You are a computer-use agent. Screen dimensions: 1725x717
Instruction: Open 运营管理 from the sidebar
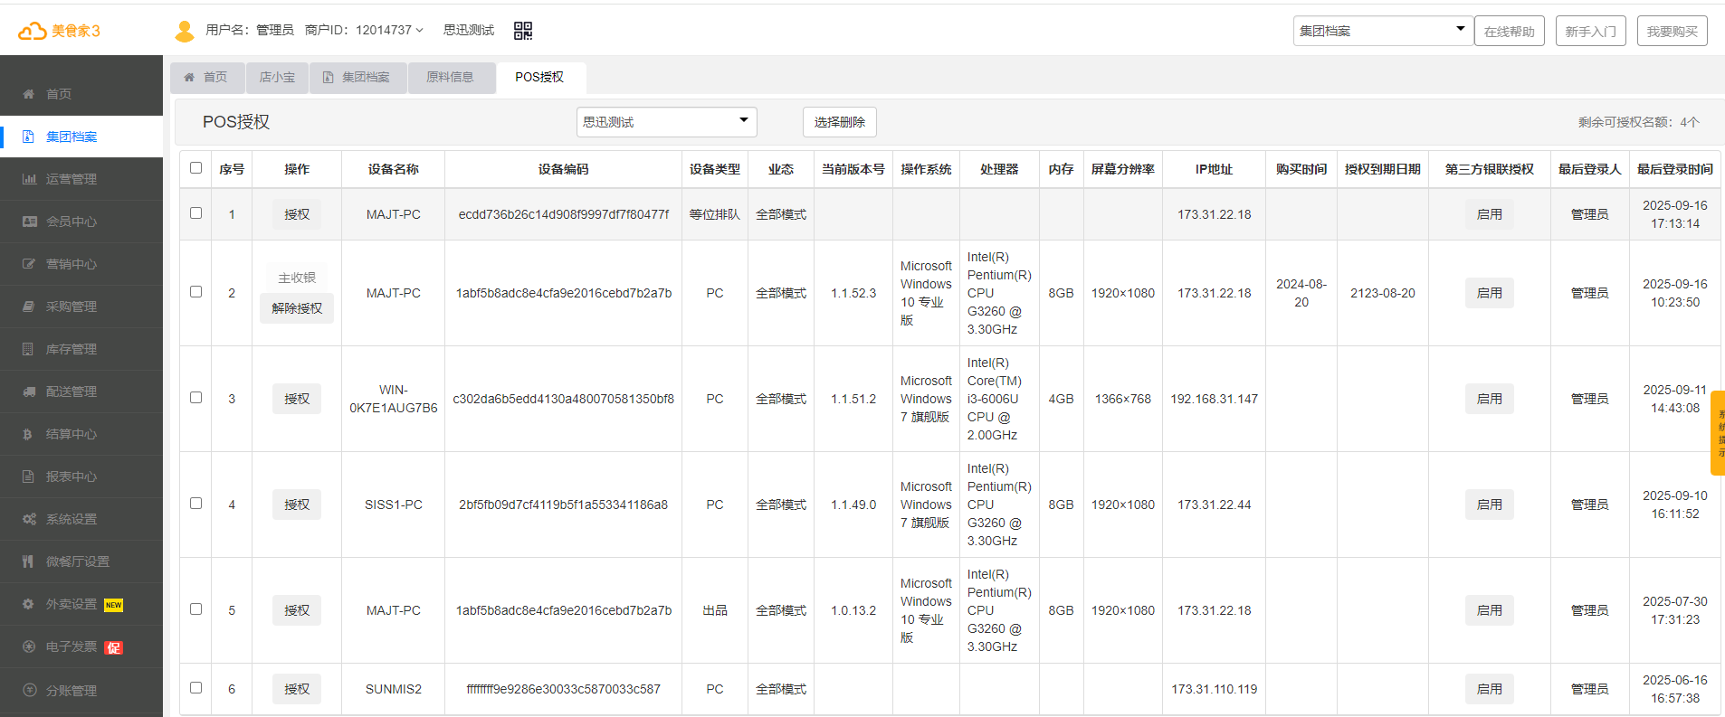71,179
